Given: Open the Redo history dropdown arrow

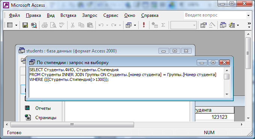Looking at the screenshot, I should [x=120, y=25].
